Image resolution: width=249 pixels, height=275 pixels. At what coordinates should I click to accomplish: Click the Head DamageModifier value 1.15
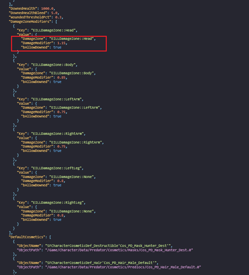coord(62,43)
